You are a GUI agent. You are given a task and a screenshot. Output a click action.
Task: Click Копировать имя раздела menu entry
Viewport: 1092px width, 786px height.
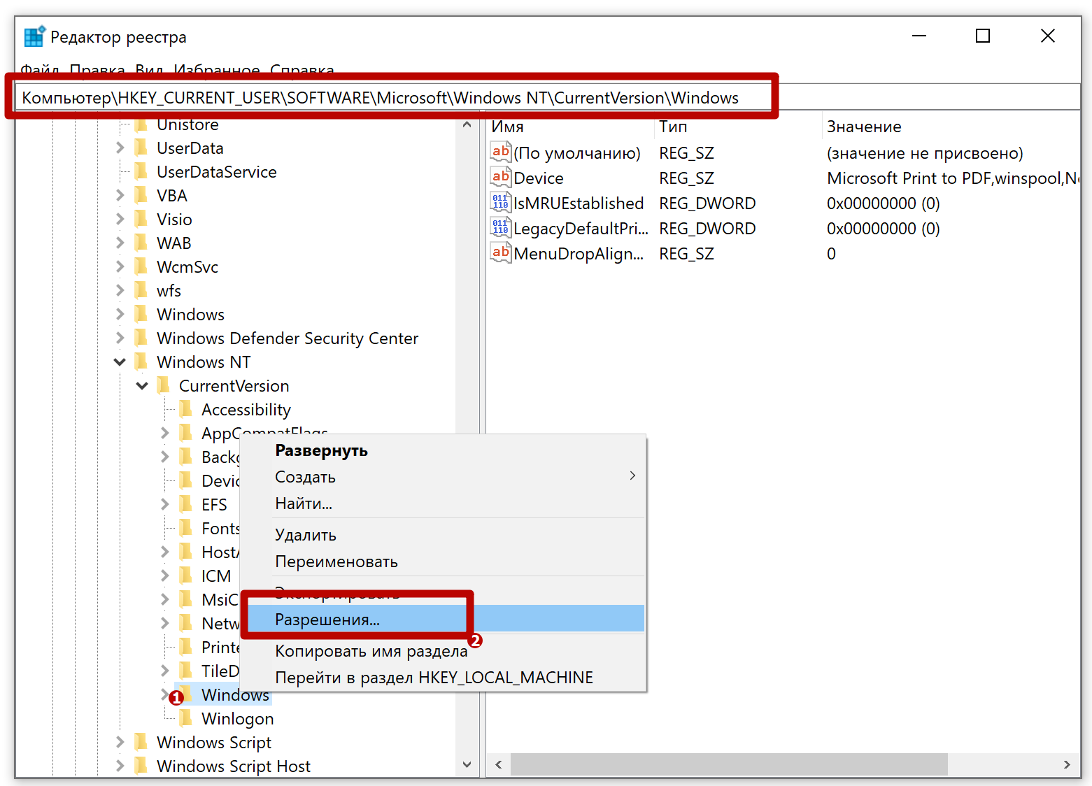tap(371, 651)
